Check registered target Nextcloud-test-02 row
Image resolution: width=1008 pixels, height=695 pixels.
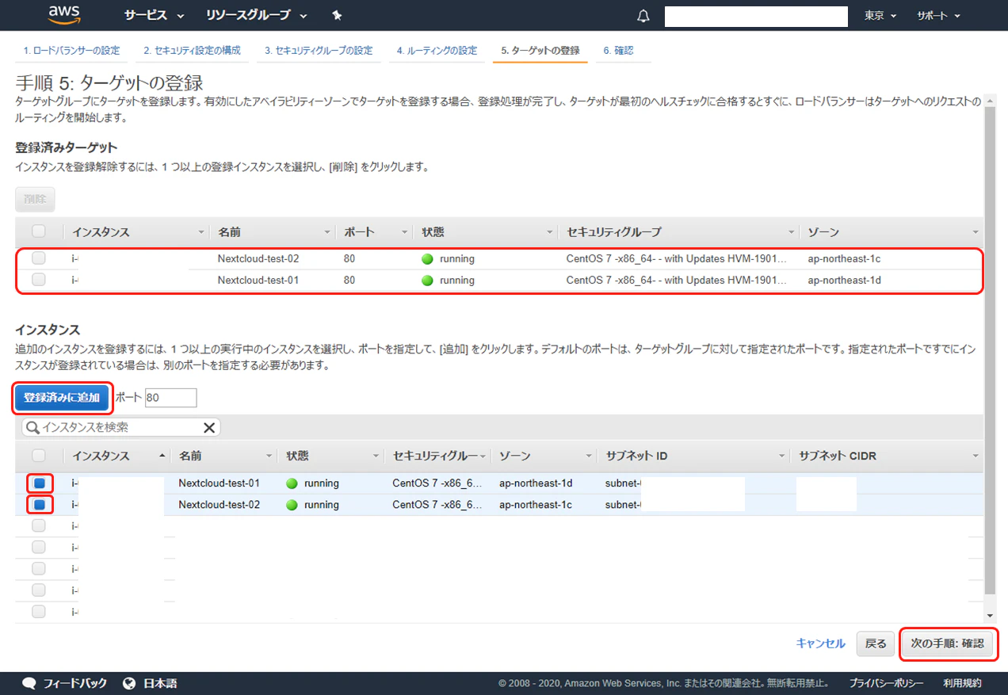point(39,258)
